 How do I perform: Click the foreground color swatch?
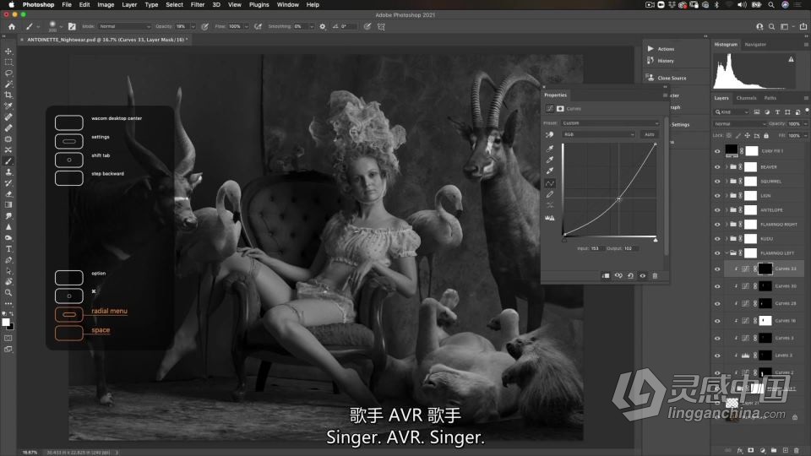click(x=6, y=322)
